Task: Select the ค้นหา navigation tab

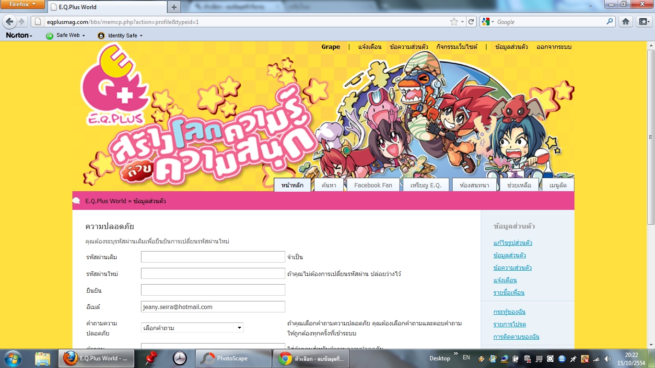Action: click(x=329, y=185)
